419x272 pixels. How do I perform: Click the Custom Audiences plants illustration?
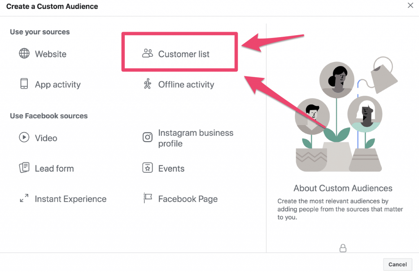(x=347, y=115)
